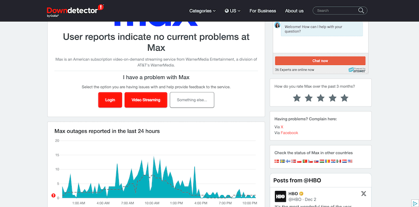The width and height of the screenshot is (419, 207).
Task: Check Max status via Mexico flag
Action: [x=339, y=161]
